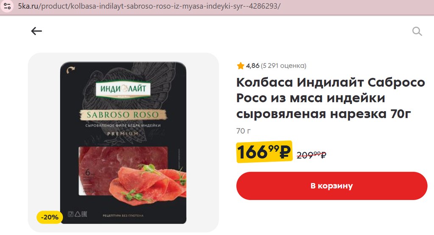Click the crossed-out 209.99 ₽ old price
The height and width of the screenshot is (235, 434).
[312, 155]
